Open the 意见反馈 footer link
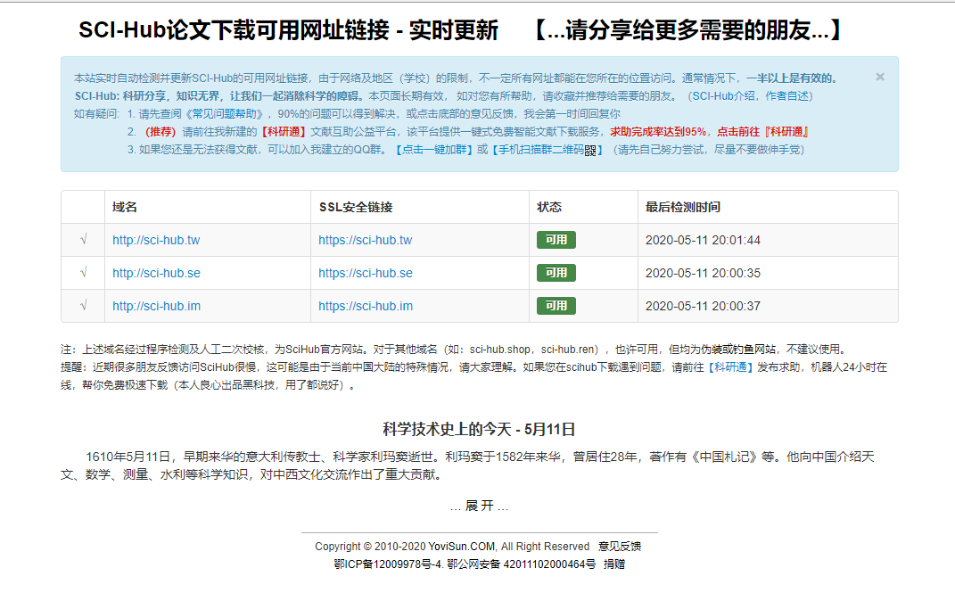Viewport: 955px width, 601px height. [620, 547]
